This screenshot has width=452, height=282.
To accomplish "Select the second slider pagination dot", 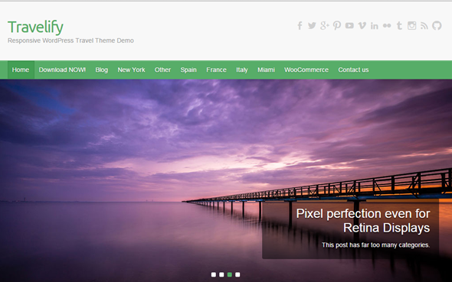I will click(221, 275).
